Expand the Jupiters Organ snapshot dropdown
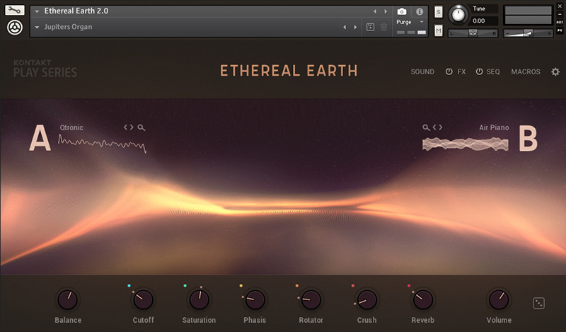The image size is (566, 332). coord(37,27)
